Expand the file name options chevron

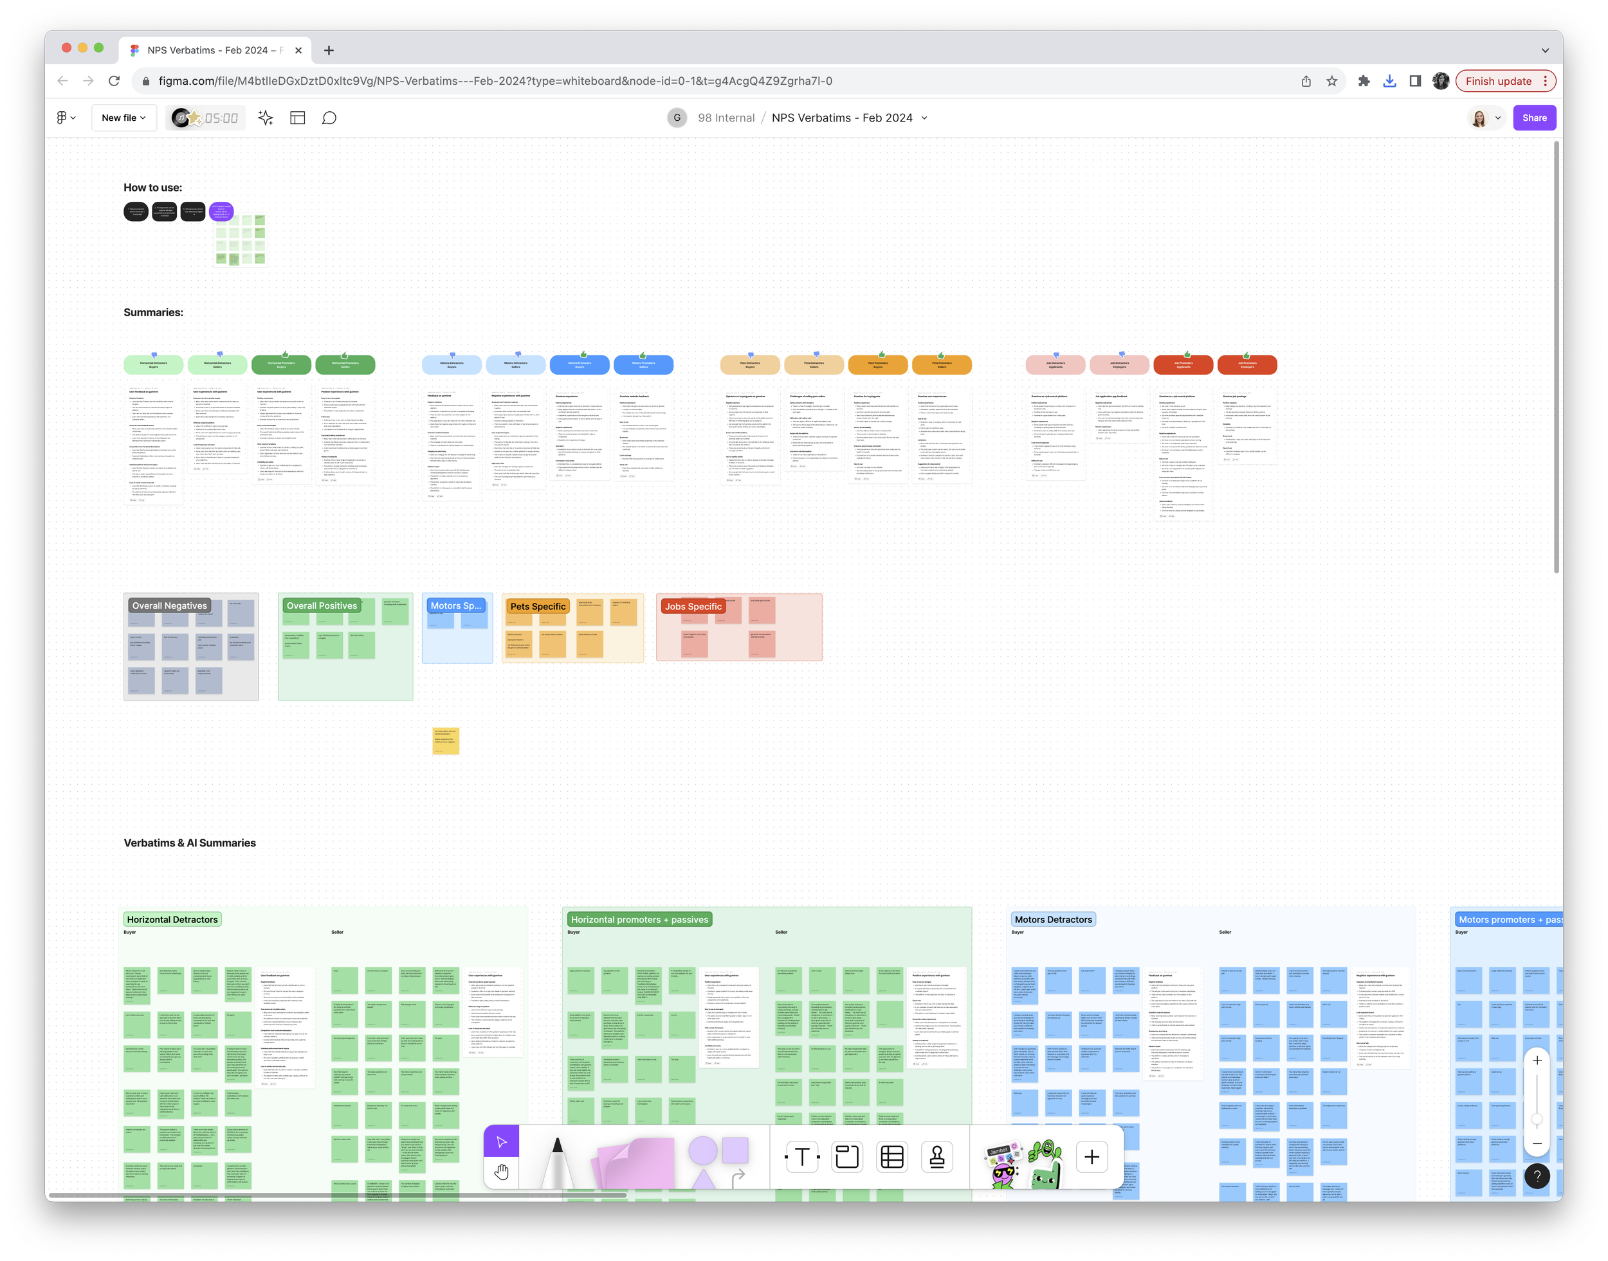pos(924,118)
